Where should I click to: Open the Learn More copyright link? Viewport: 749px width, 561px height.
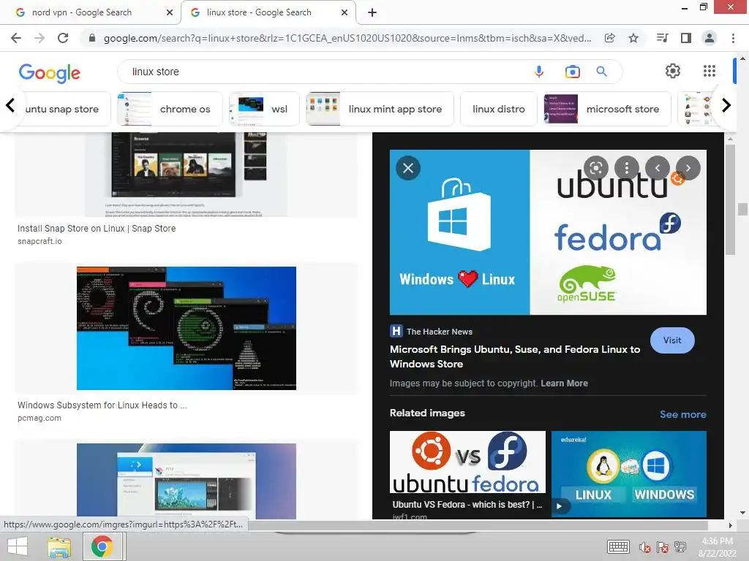pos(564,383)
